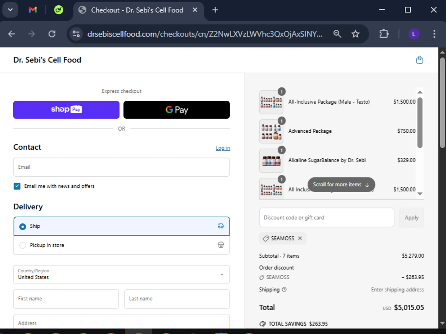This screenshot has width=446, height=334.
Task: View site information icon in address bar
Action: 76,34
